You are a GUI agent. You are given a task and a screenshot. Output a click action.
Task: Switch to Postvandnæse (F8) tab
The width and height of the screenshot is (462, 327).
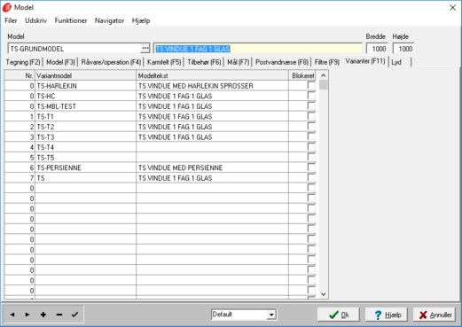pos(282,62)
